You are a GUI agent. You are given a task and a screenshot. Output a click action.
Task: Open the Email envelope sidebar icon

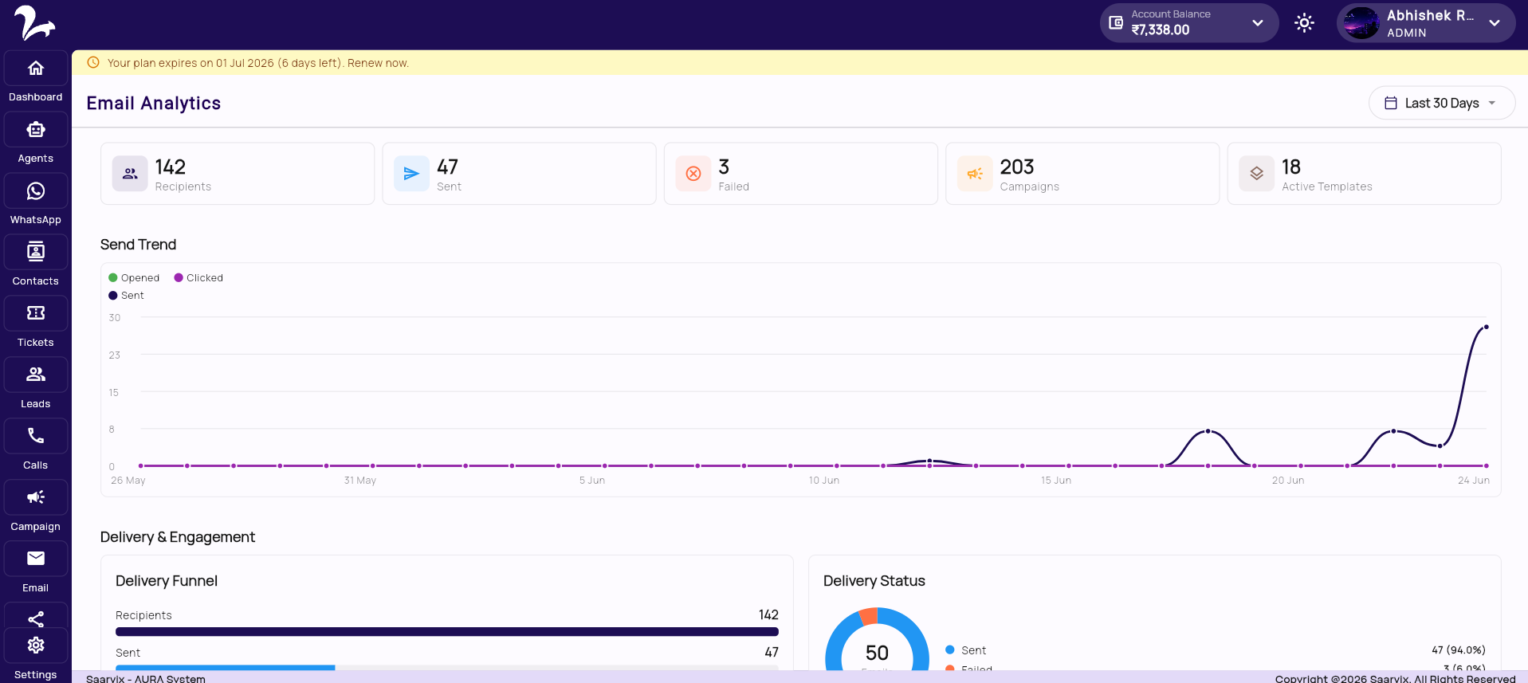point(36,559)
